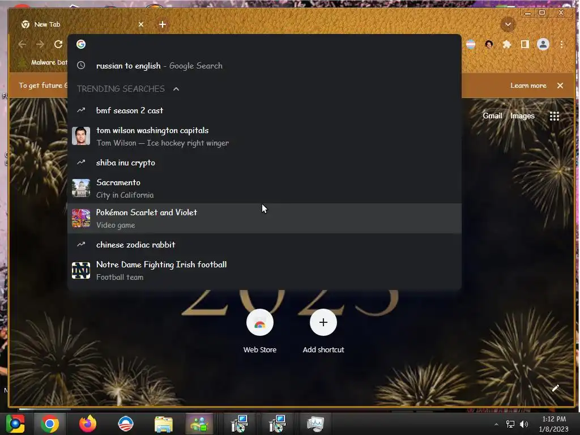Go back to previous page
The height and width of the screenshot is (435, 580).
(22, 44)
